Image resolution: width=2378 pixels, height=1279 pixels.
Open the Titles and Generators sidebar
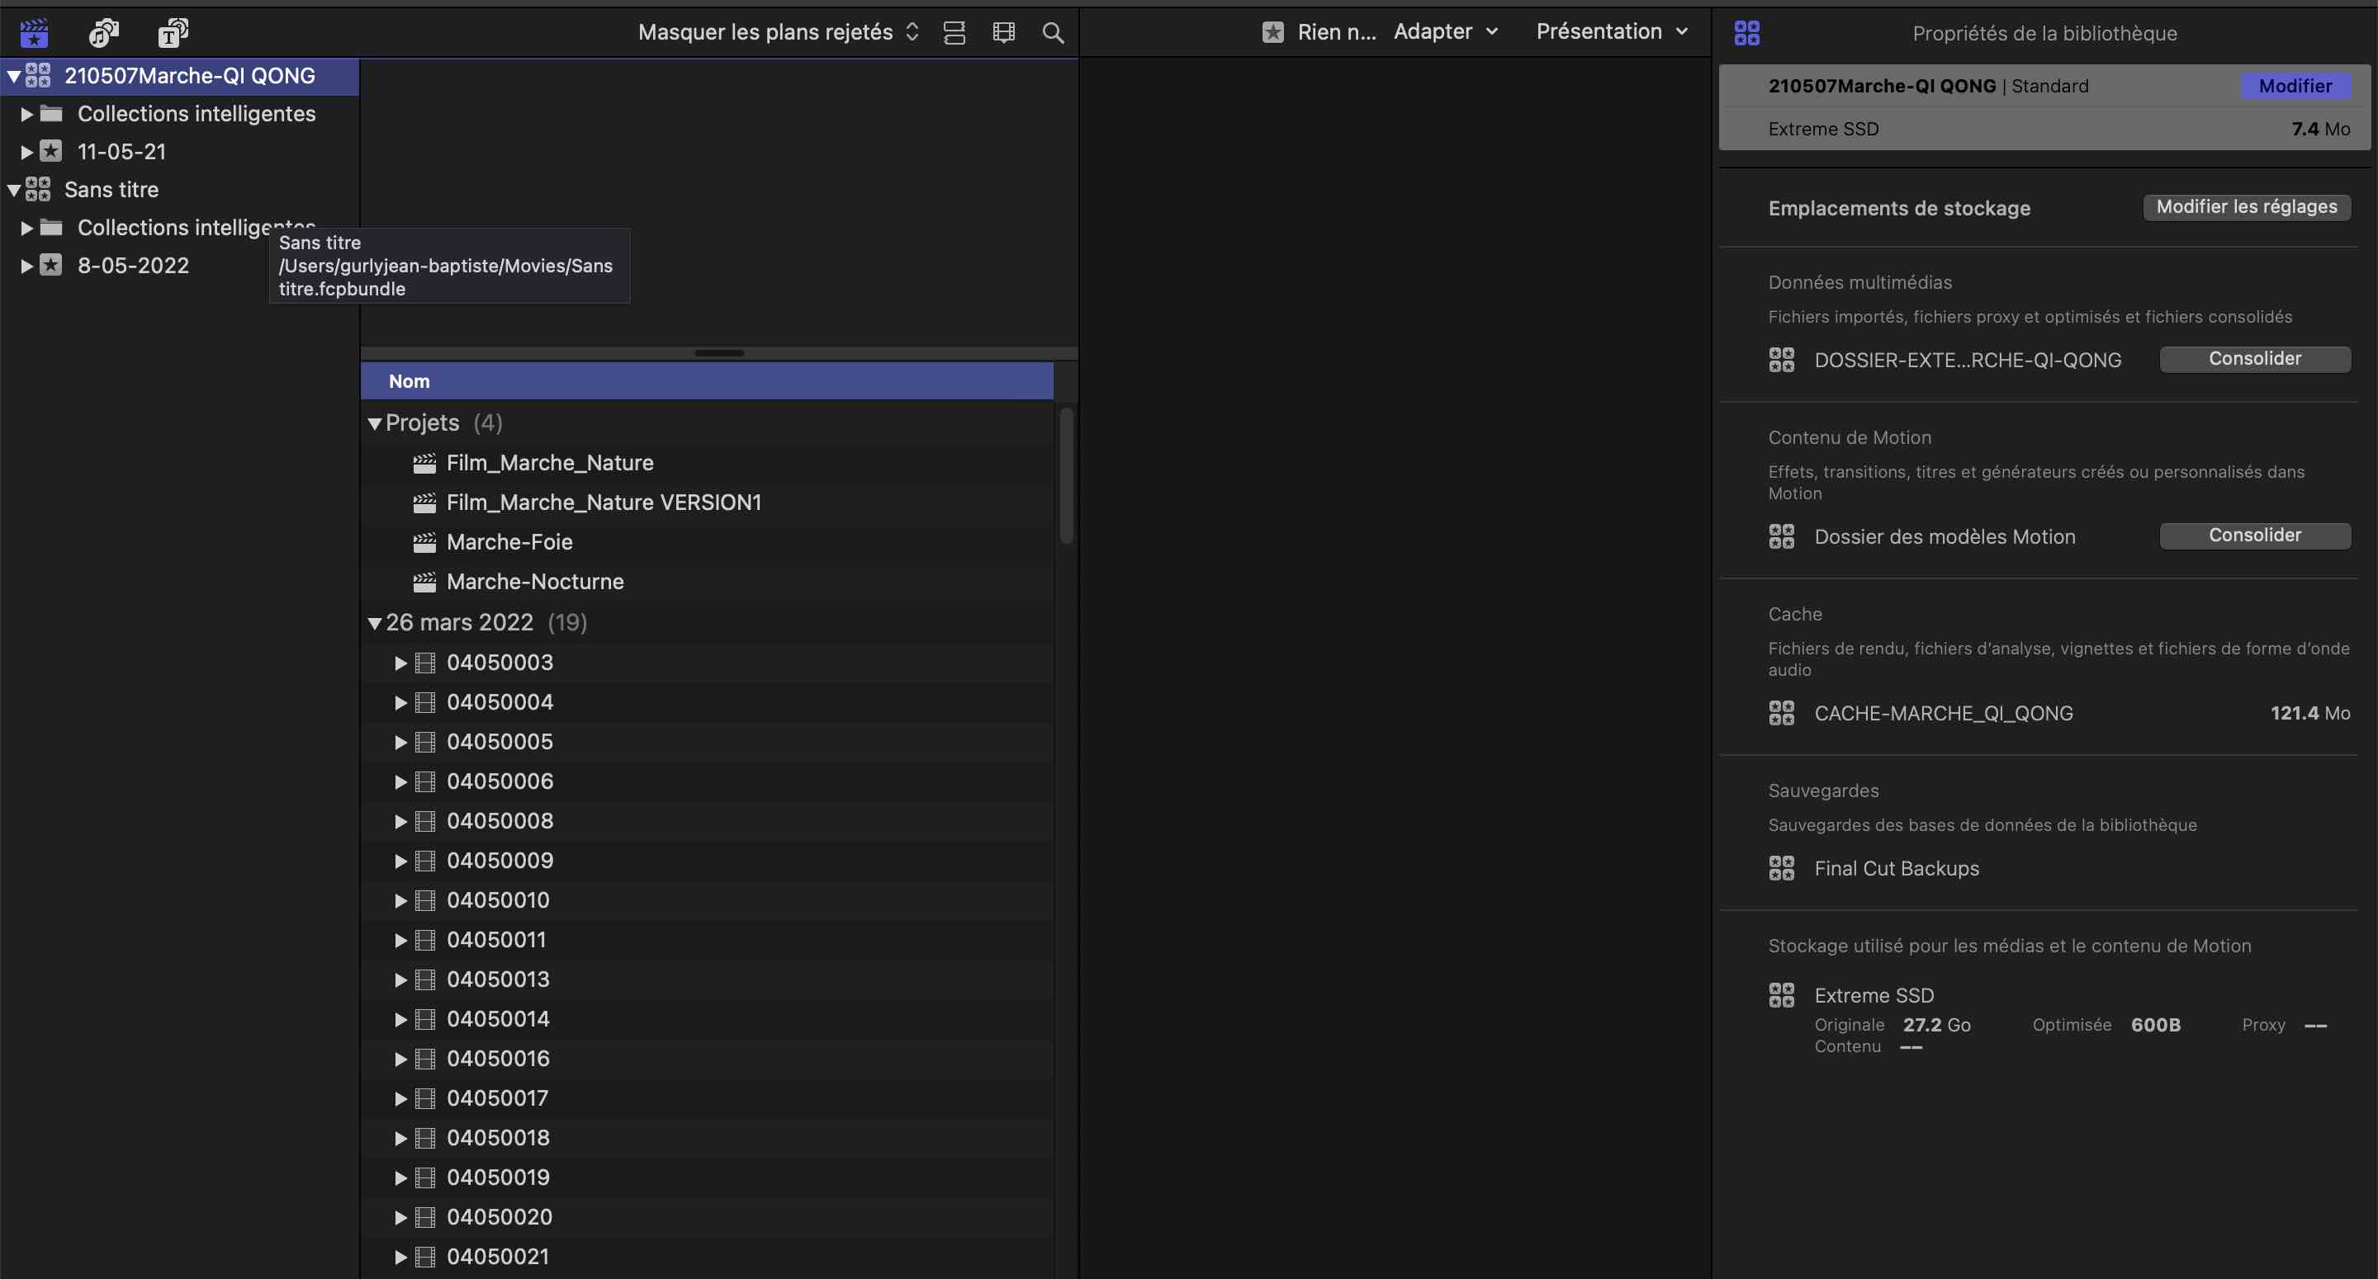click(x=172, y=33)
